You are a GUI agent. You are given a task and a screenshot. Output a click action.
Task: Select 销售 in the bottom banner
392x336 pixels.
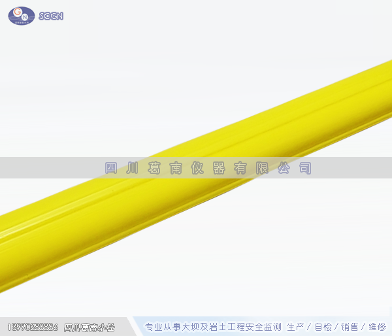350,327
